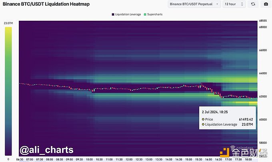The width and height of the screenshot is (272, 162).
Task: Click the 13:00 time axis label
Action: point(149,159)
